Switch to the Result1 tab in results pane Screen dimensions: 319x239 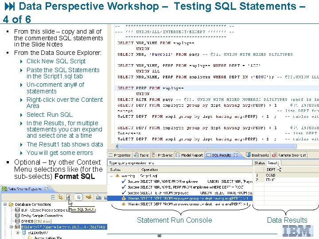[273, 163]
